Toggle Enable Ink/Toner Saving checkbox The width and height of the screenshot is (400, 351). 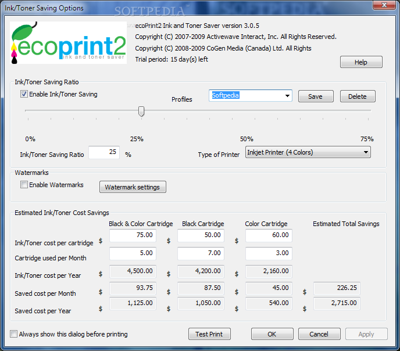24,94
